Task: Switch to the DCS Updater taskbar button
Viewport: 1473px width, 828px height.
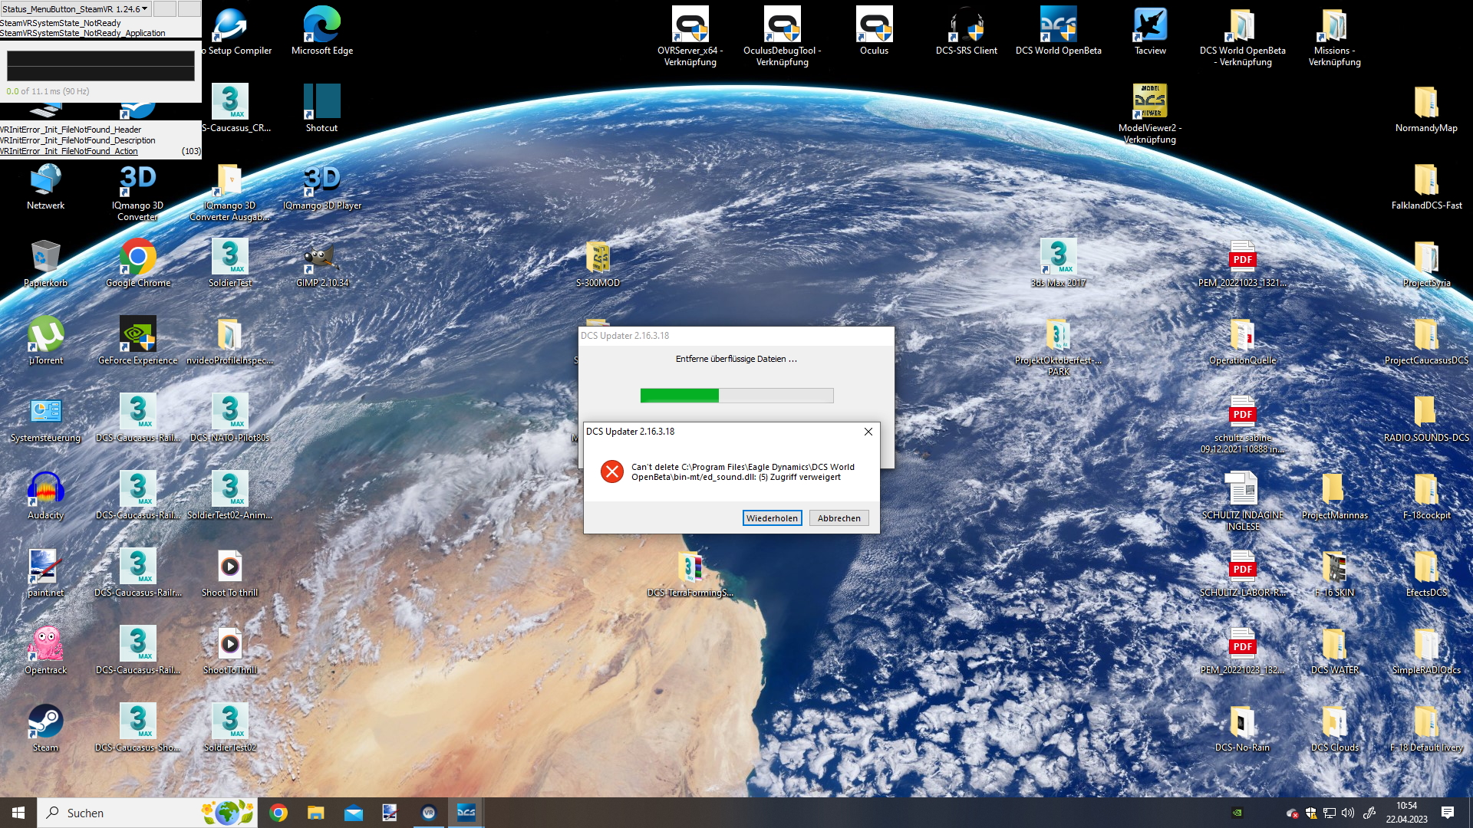Action: (x=466, y=813)
